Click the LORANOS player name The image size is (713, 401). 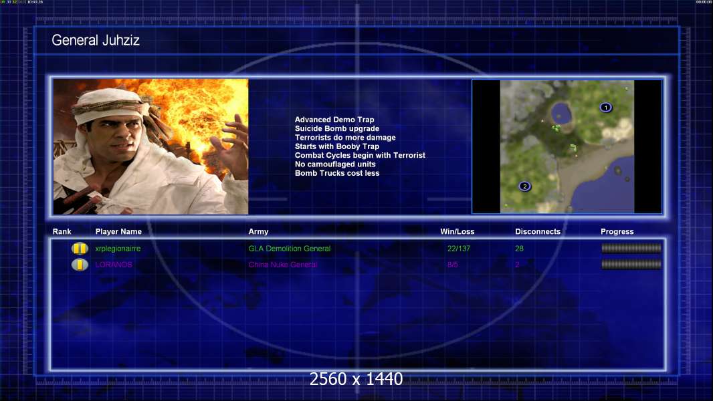click(114, 265)
